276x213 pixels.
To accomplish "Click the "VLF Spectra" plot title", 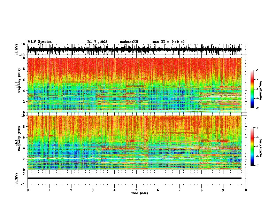I will 39,42.
